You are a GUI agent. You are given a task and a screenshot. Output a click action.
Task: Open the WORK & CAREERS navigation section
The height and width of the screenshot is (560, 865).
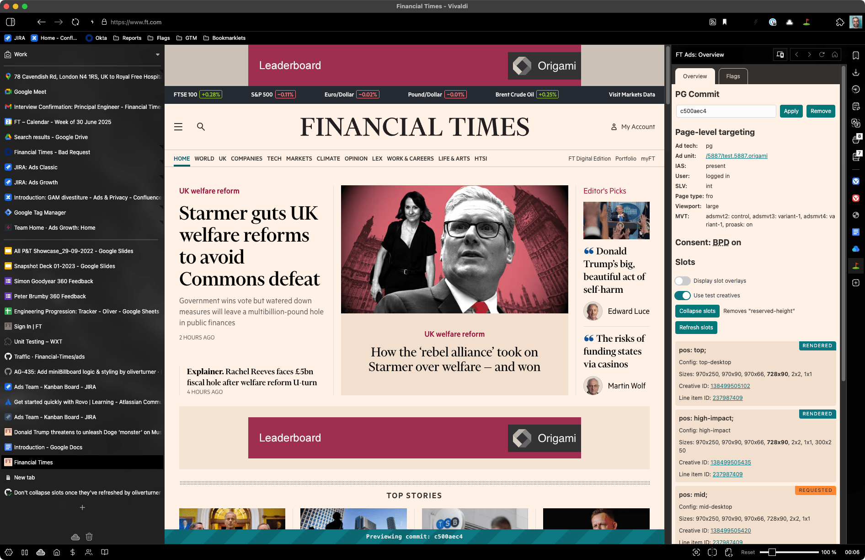[x=410, y=159]
